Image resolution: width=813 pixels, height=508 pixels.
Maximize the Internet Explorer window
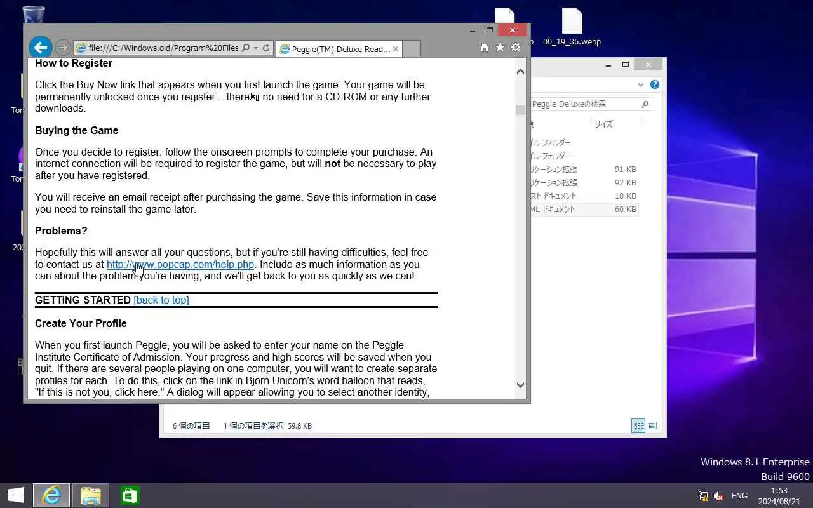[490, 30]
